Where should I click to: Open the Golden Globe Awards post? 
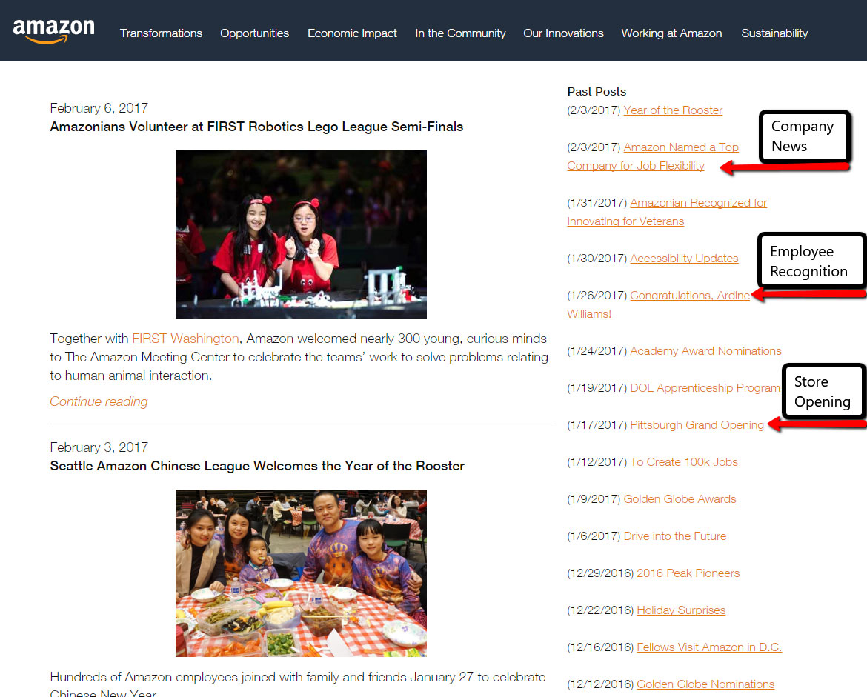(x=680, y=499)
